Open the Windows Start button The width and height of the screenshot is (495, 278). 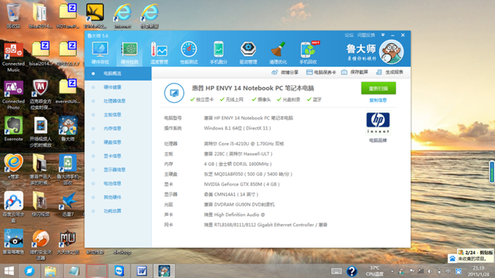pos(9,271)
